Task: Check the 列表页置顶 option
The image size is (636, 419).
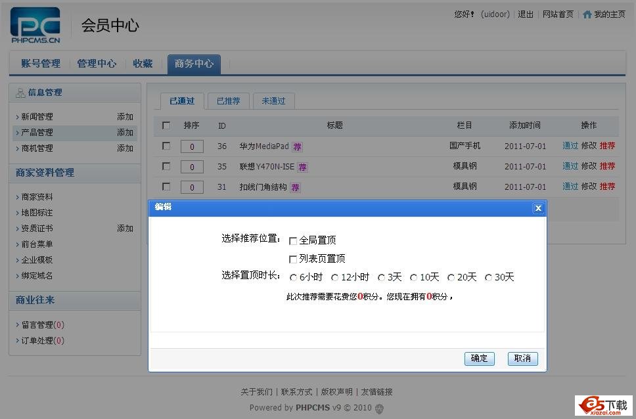Action: (x=293, y=259)
